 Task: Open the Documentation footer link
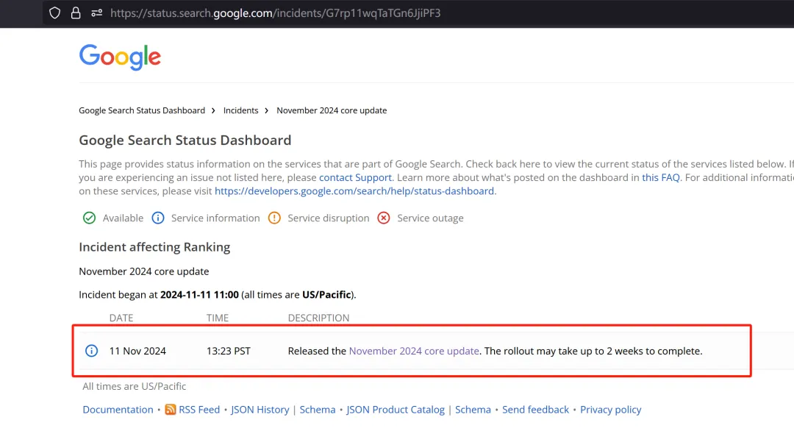point(118,410)
